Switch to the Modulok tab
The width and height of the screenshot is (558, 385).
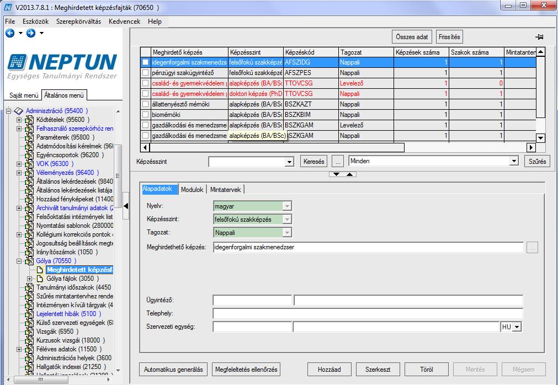192,190
